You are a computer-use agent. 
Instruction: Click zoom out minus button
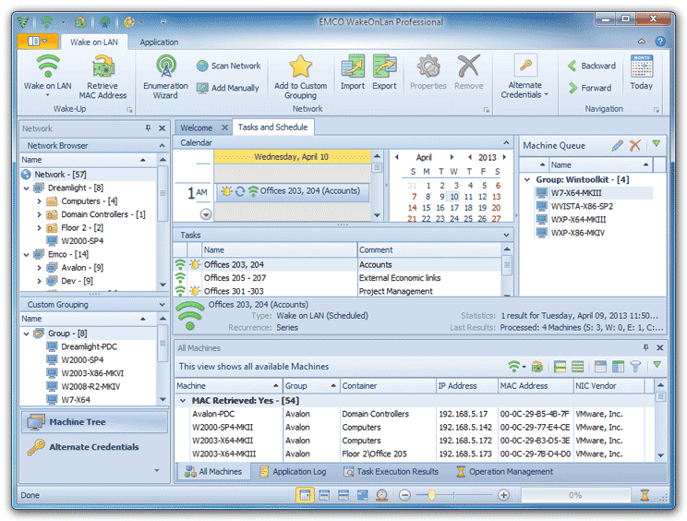[404, 495]
